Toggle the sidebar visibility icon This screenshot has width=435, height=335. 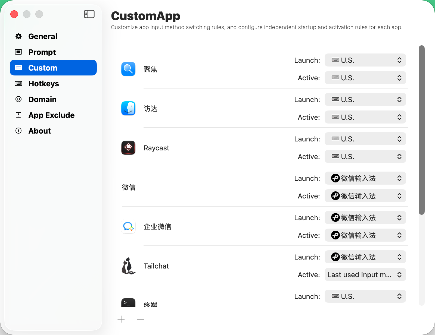tap(89, 14)
